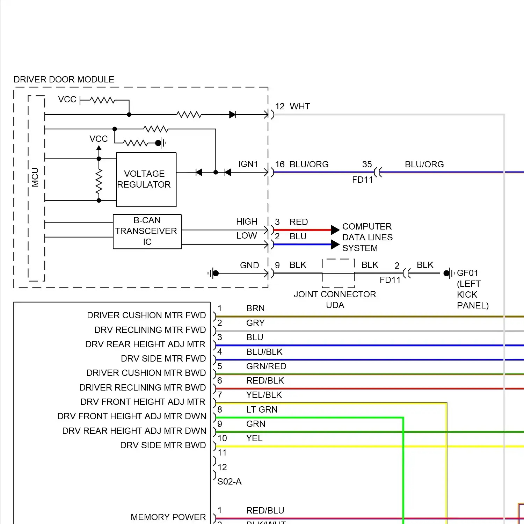This screenshot has height=524, width=524.
Task: Click the black arrowhead on the blue wire
Action: click(x=335, y=245)
